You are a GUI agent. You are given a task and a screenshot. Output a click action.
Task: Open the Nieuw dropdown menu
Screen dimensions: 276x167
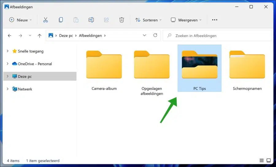coord(21,20)
